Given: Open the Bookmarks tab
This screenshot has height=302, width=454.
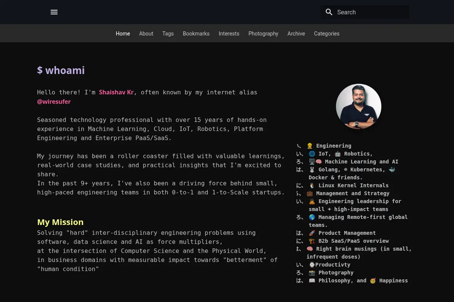Looking at the screenshot, I should click(x=196, y=34).
